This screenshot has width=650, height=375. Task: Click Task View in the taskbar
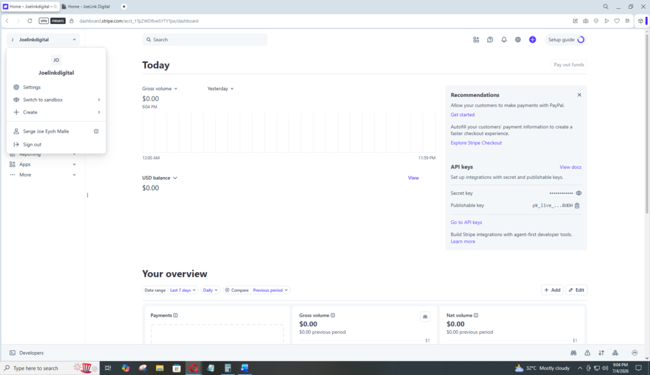tap(108, 368)
